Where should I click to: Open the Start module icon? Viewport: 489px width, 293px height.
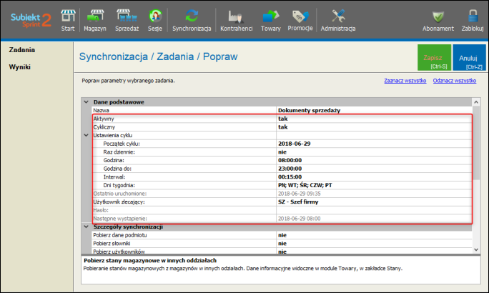(68, 20)
